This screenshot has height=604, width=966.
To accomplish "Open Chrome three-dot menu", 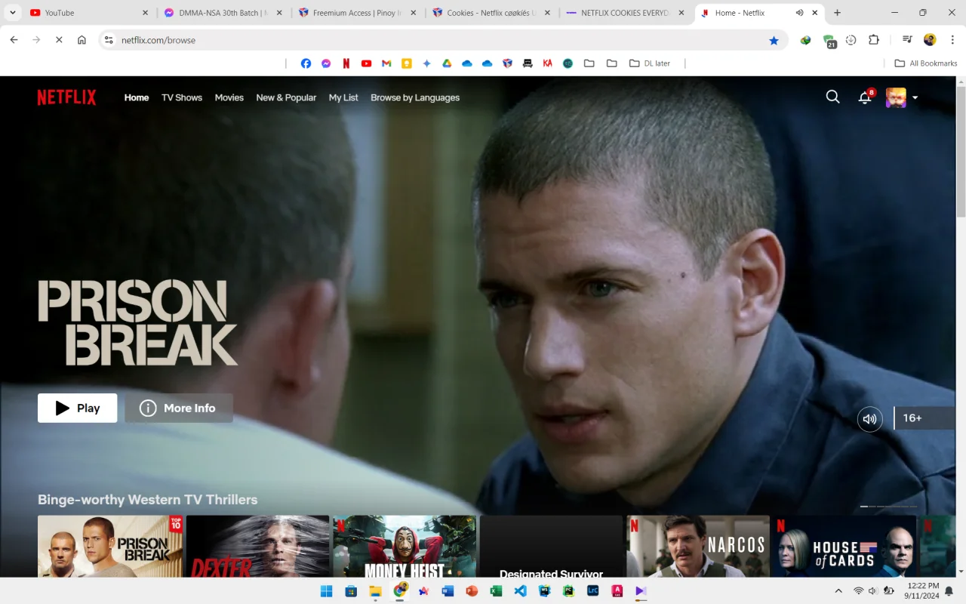I will tap(952, 40).
